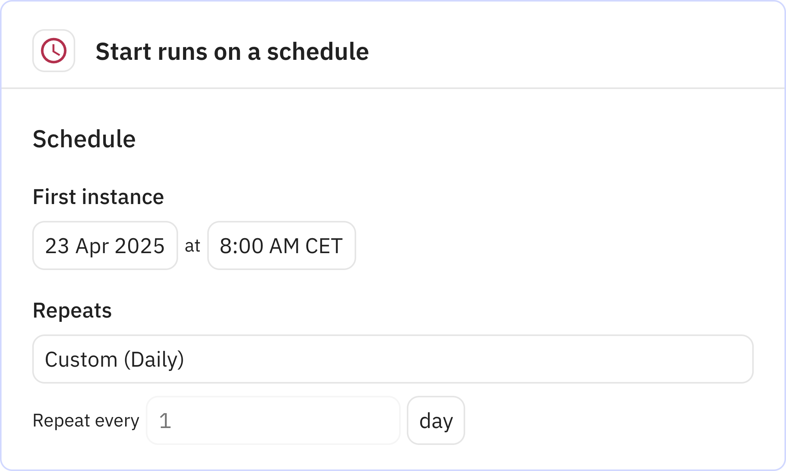Open the "day" unit selector
The width and height of the screenshot is (786, 471).
(x=436, y=420)
